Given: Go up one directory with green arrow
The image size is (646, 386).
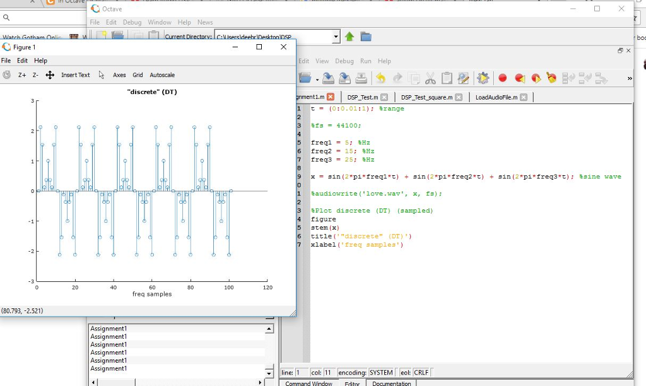Looking at the screenshot, I should (350, 37).
